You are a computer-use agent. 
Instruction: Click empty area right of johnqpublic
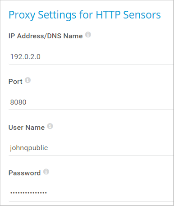pyautogui.click(x=111, y=148)
